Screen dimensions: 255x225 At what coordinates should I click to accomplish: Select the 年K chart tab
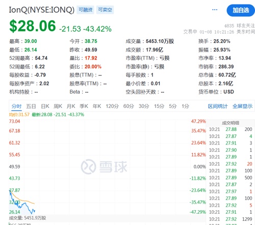click(97, 106)
